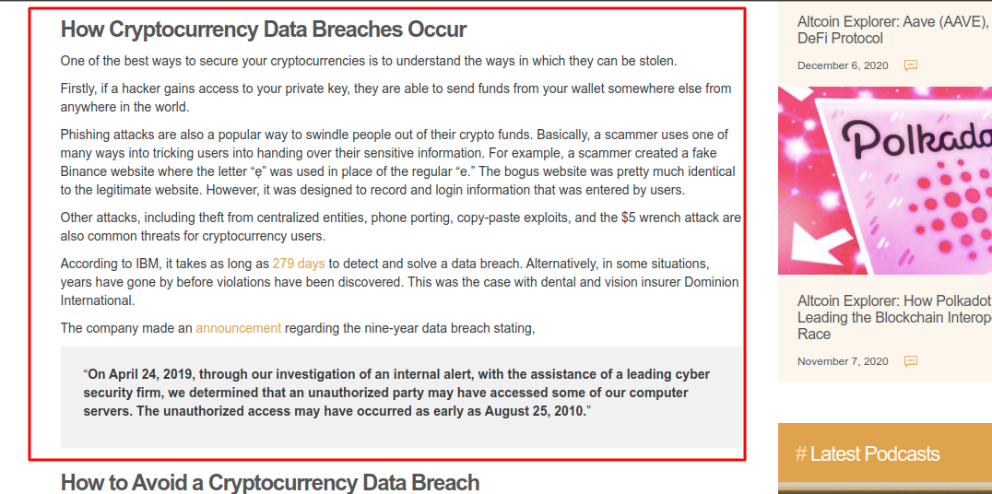Click the November 7, 2020 post date
The image size is (992, 494).
(843, 362)
